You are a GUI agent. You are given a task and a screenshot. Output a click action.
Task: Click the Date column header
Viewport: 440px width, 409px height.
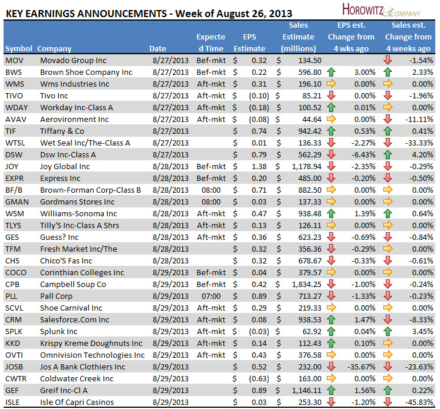click(157, 48)
